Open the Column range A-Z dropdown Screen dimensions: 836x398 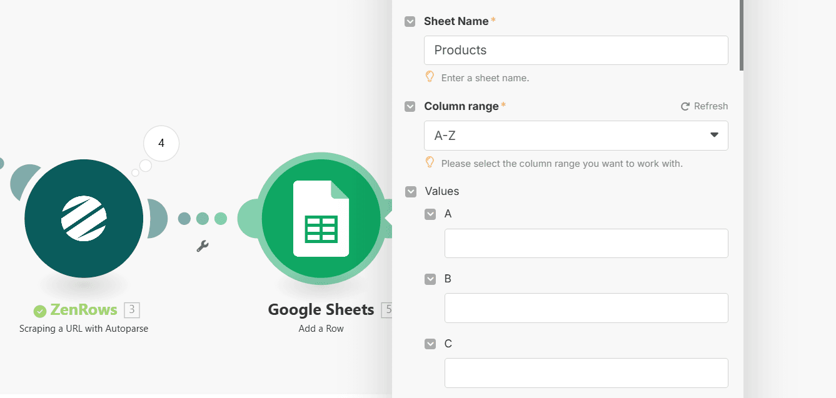pos(576,136)
